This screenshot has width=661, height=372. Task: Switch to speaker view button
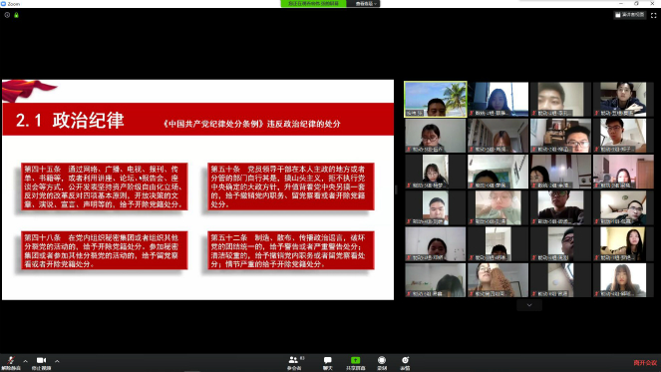[630, 15]
